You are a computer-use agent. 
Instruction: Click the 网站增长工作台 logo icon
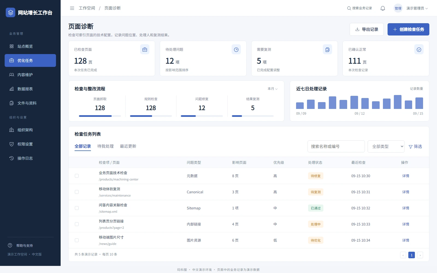tap(10, 12)
